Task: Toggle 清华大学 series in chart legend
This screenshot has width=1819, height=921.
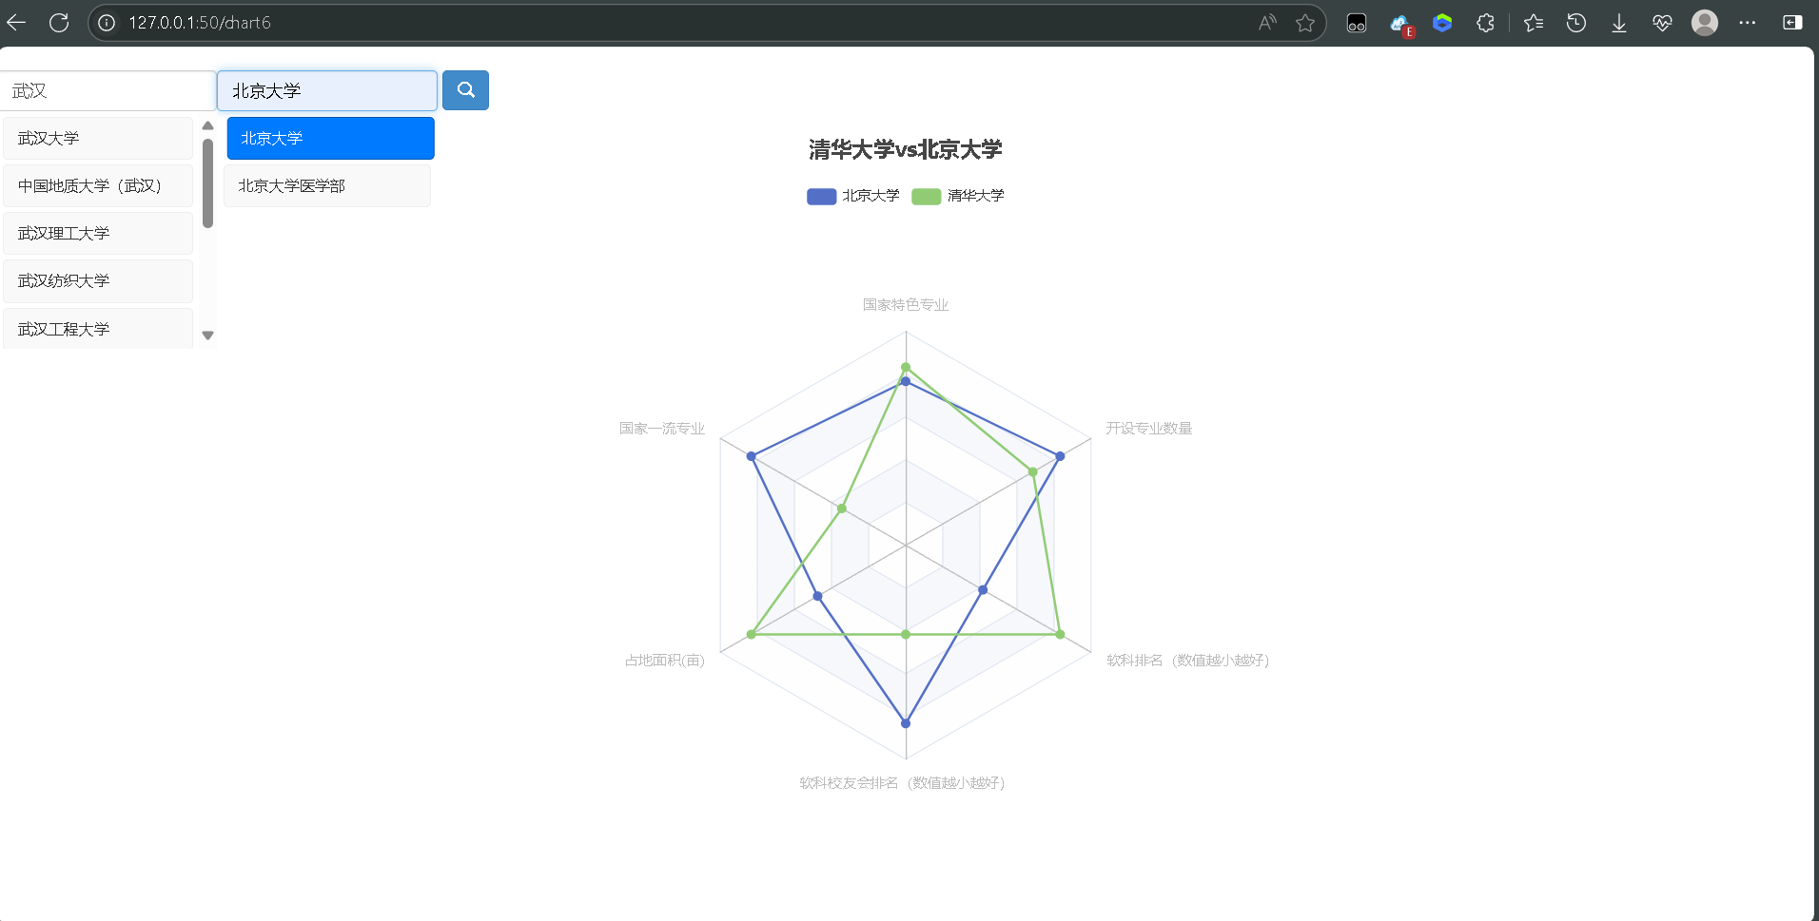Action: pos(958,196)
